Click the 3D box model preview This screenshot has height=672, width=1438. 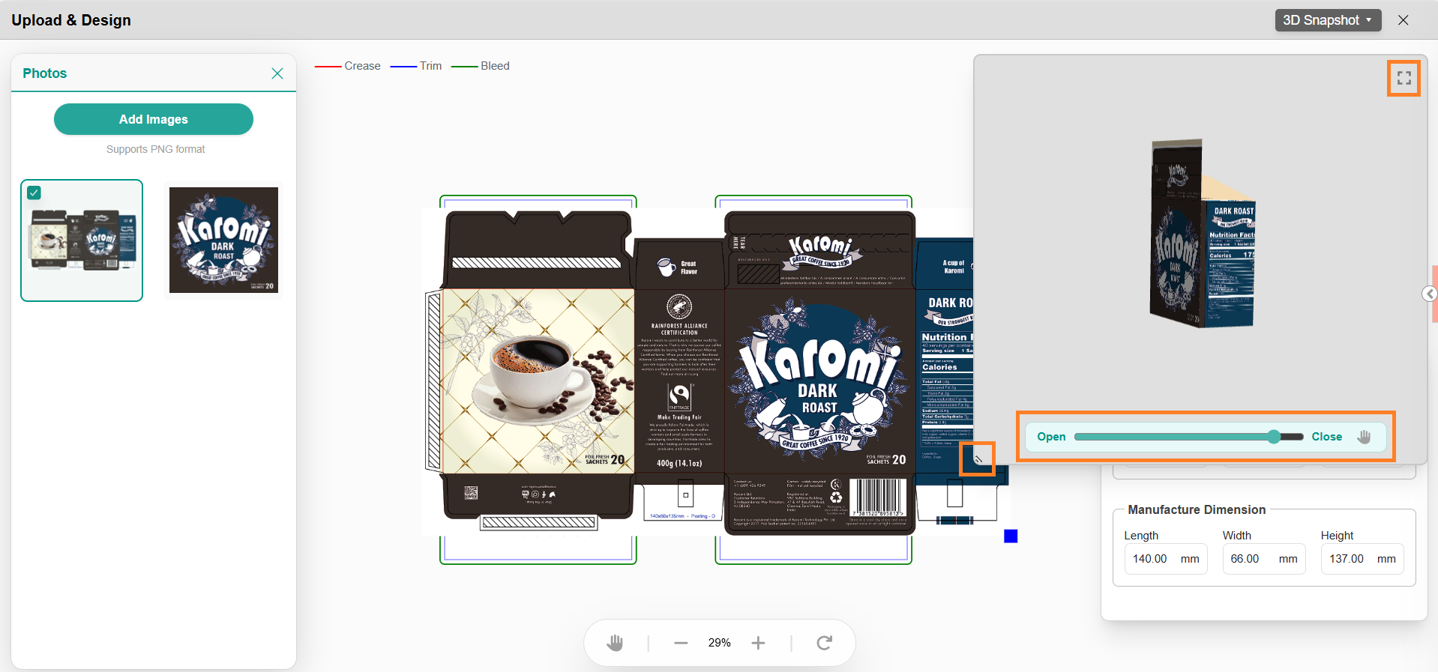(1202, 233)
